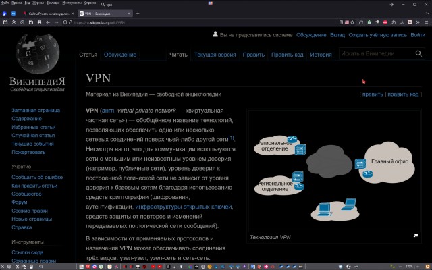Open the Журнал menu
The image size is (432, 270).
[38, 3]
